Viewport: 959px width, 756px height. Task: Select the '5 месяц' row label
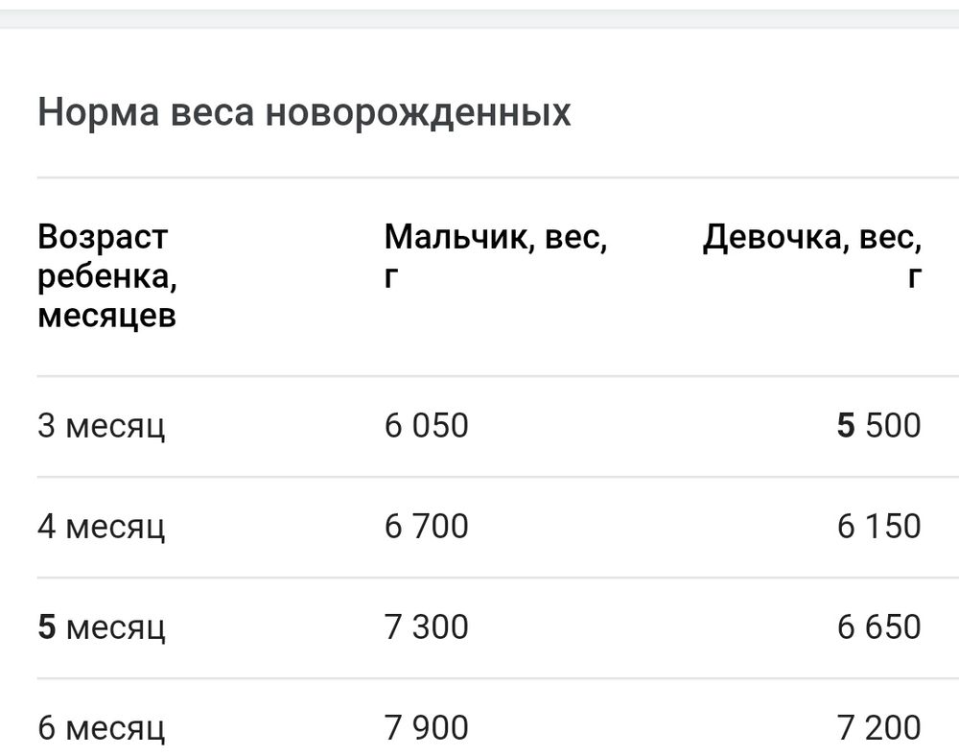[102, 626]
